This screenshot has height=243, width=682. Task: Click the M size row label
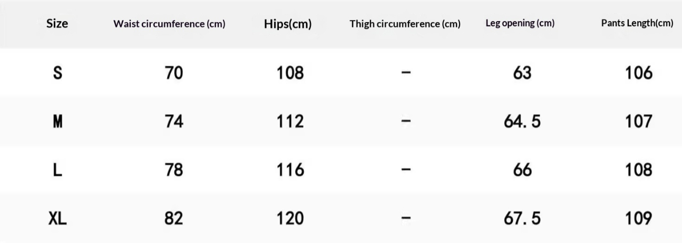click(57, 121)
